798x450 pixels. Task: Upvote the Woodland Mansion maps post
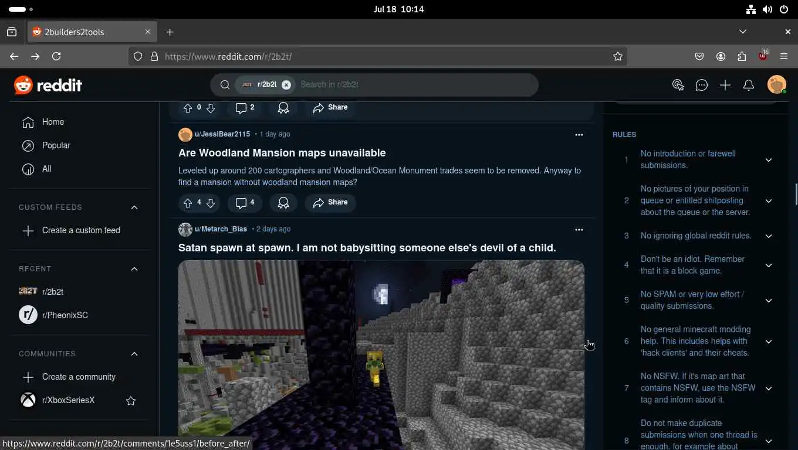(188, 203)
